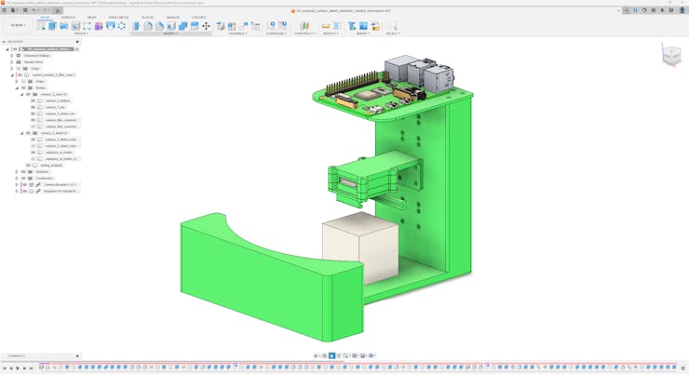689x374 pixels.
Task: Select the Move/Copy tool in Modify
Action: 206,26
